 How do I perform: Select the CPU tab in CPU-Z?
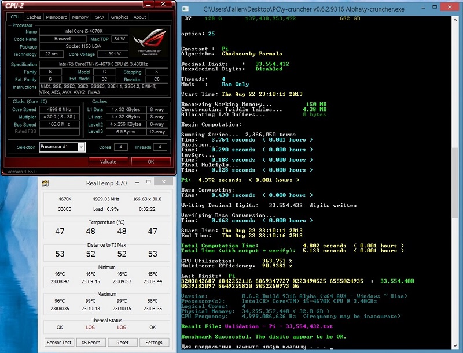pyautogui.click(x=15, y=17)
